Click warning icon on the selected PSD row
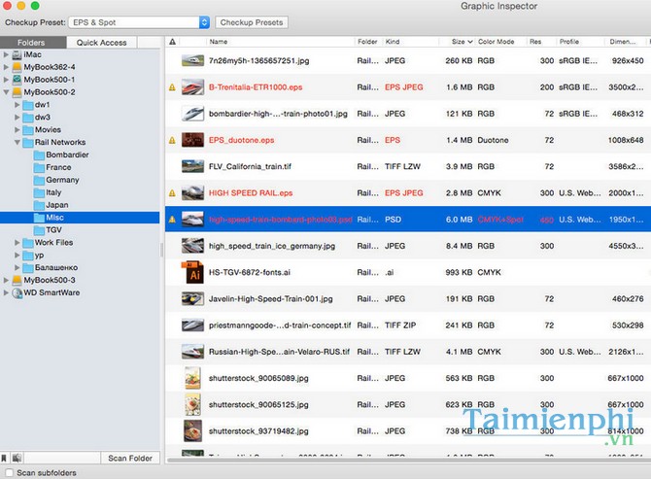 (172, 220)
